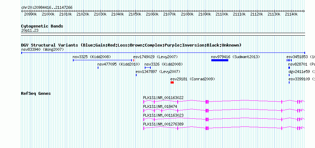Screen dimensions: 315x148
Task: Click the 21020k ruler tick label
Action: pyautogui.click(x=83, y=14)
